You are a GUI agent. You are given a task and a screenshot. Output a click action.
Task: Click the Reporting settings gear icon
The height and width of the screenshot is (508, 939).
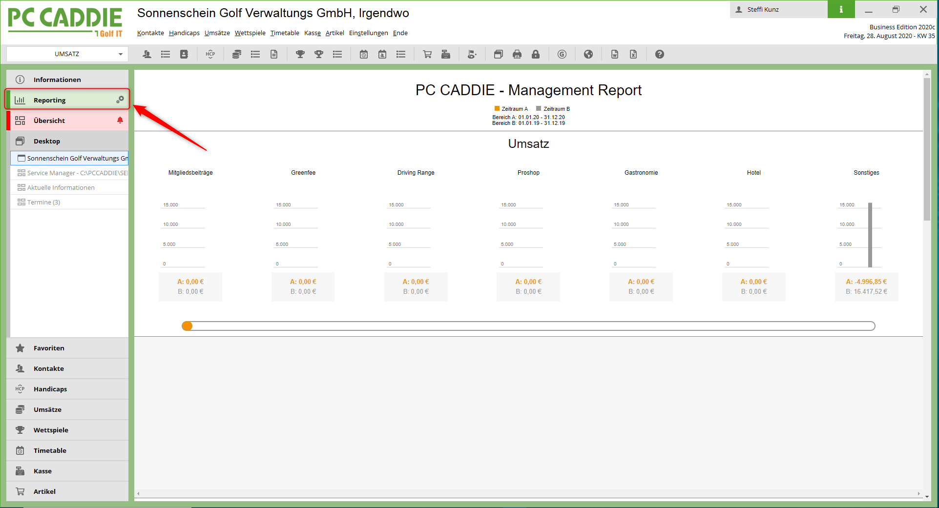click(120, 100)
